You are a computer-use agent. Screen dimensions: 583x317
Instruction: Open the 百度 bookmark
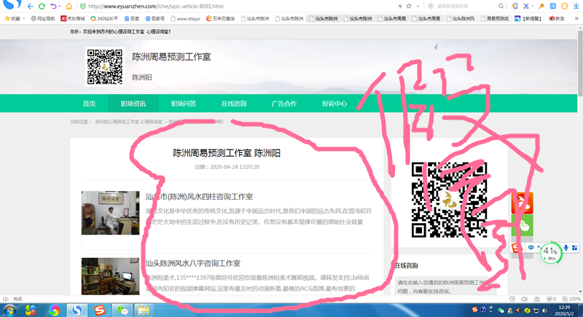point(132,18)
